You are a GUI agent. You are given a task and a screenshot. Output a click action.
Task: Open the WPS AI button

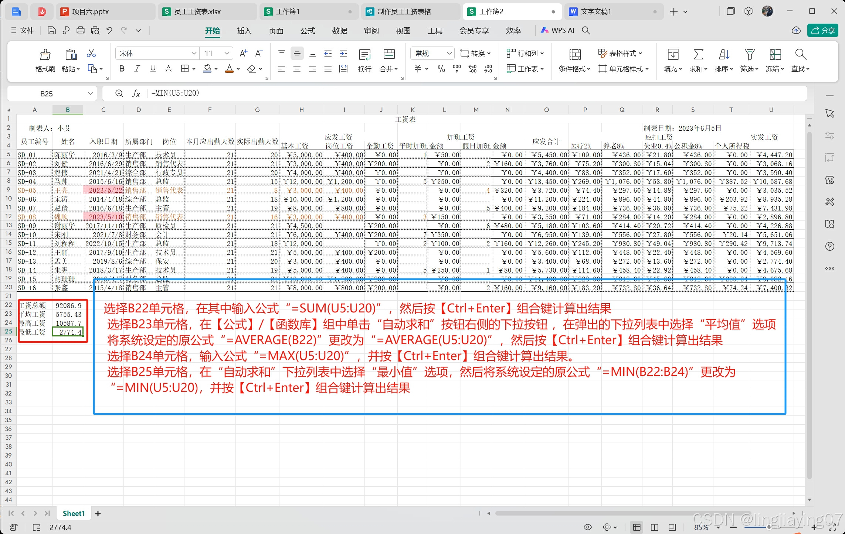(x=558, y=30)
